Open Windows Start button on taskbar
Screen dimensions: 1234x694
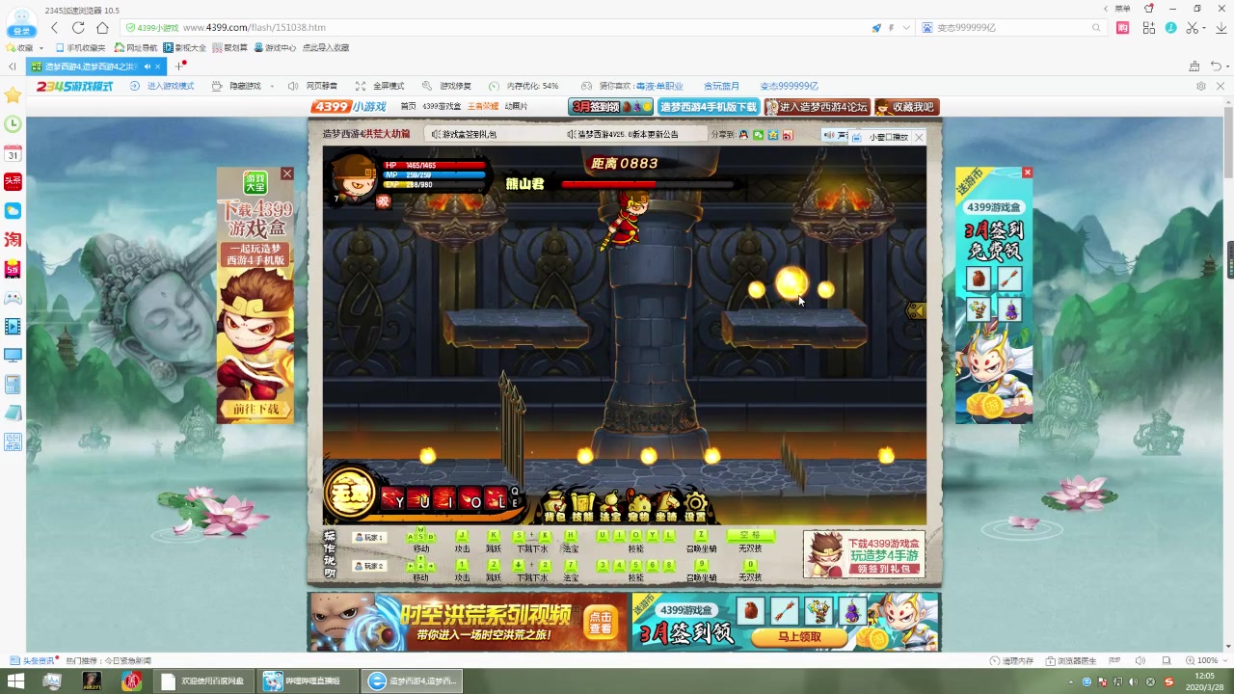(x=16, y=681)
